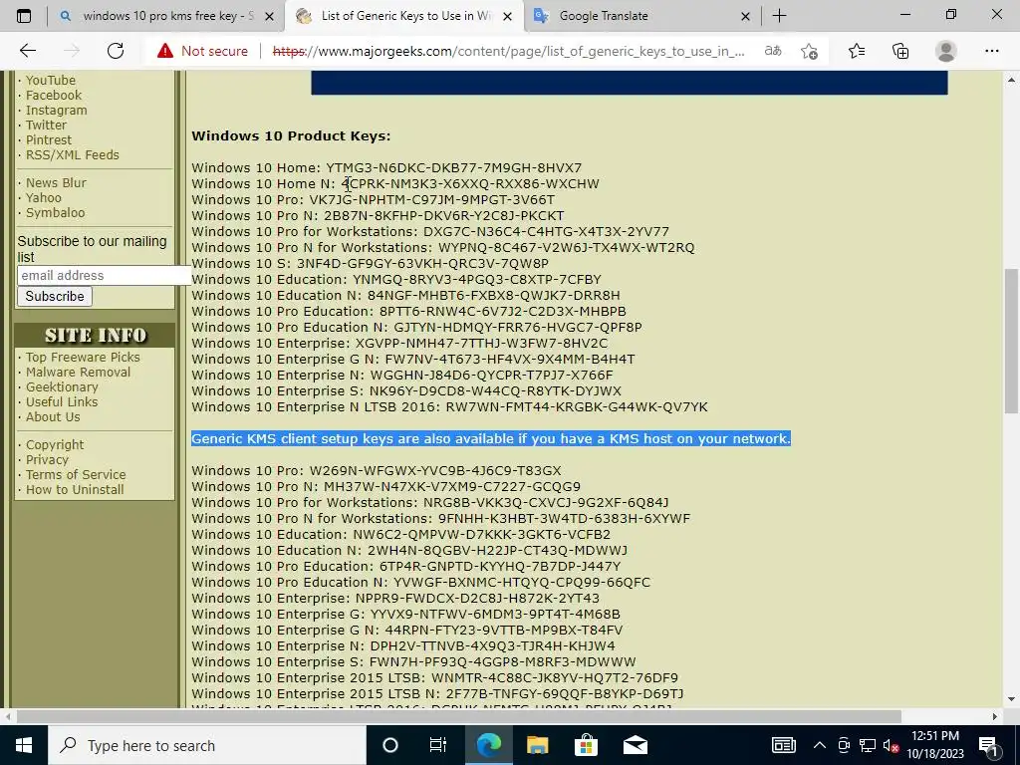Open Edge Settings and more menu

tap(991, 51)
